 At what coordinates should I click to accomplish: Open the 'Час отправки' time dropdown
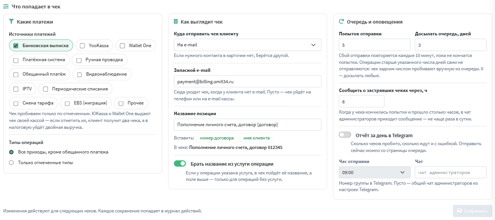pyautogui.click(x=374, y=173)
